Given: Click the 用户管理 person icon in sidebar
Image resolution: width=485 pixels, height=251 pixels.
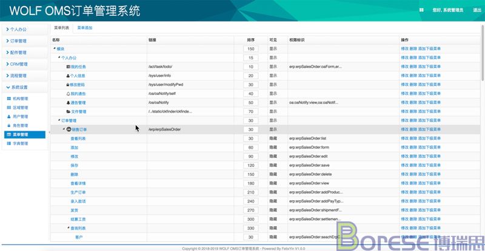Looking at the screenshot, I should click(8, 116).
